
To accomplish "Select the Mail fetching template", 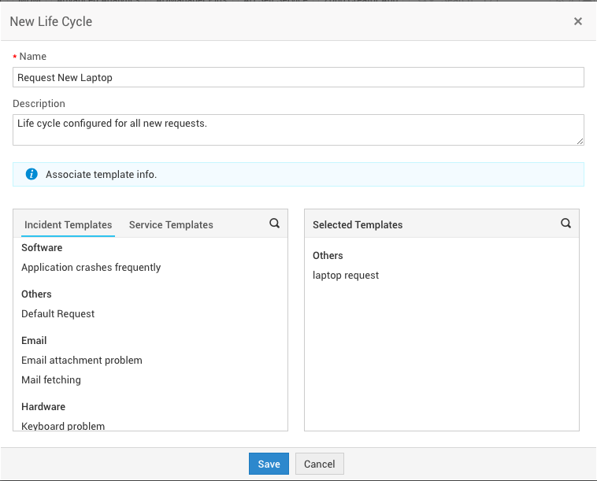I will pyautogui.click(x=51, y=380).
